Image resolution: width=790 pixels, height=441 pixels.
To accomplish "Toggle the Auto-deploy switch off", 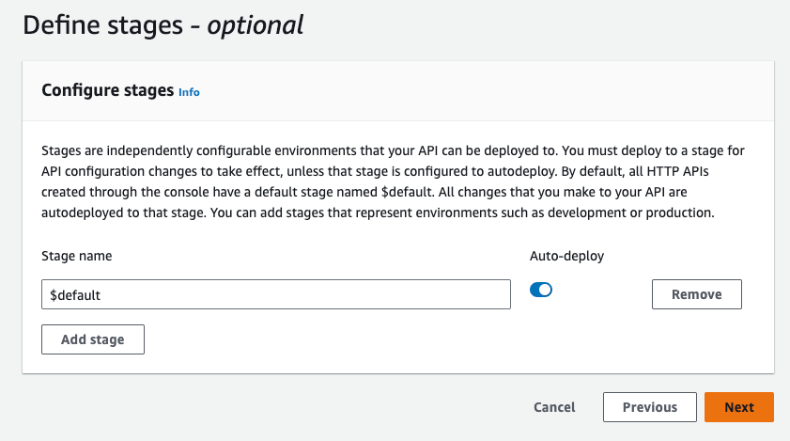I will tap(541, 290).
